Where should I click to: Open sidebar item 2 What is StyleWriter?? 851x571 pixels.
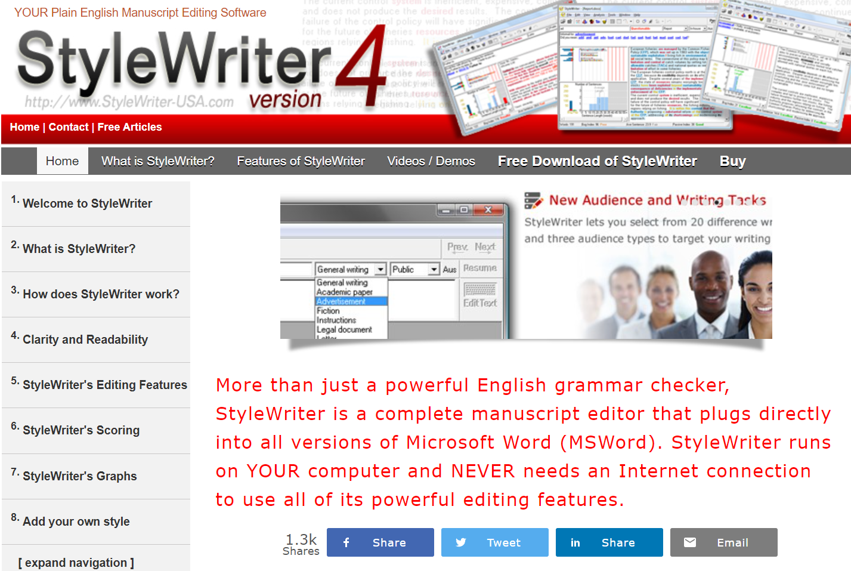coord(96,249)
